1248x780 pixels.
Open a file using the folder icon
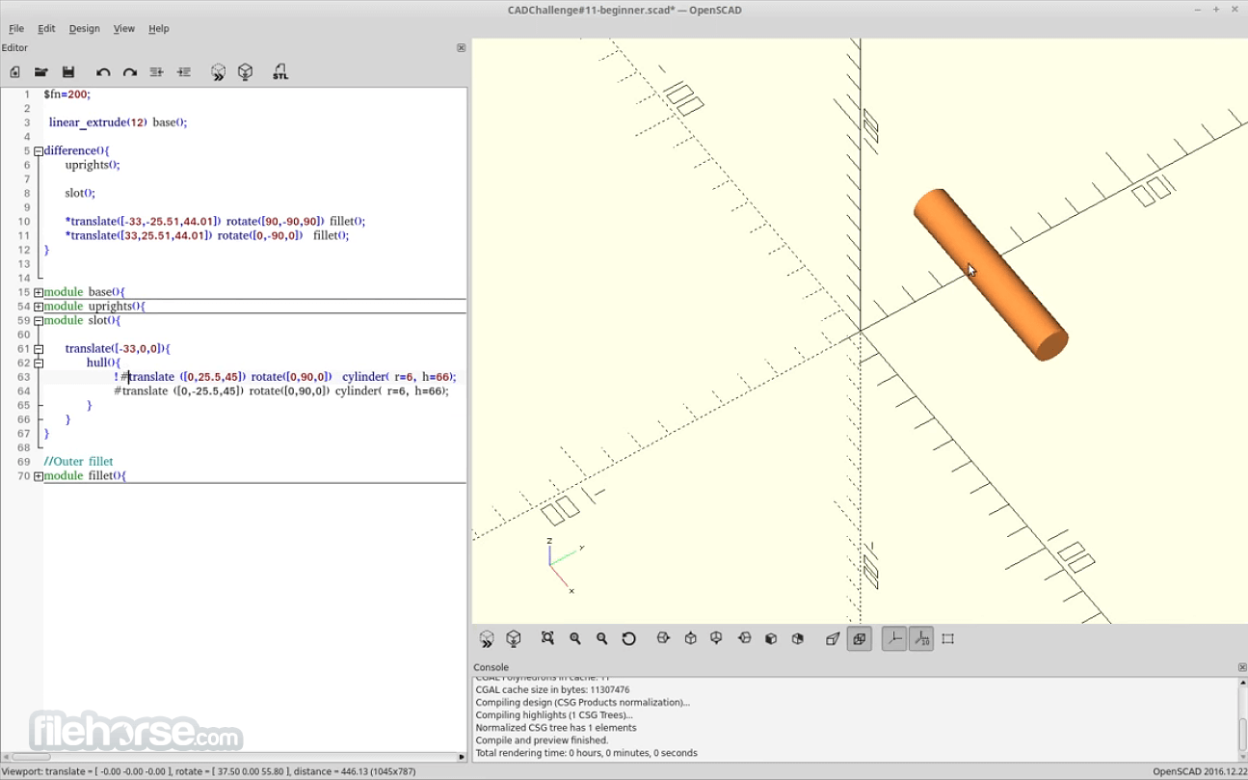41,72
